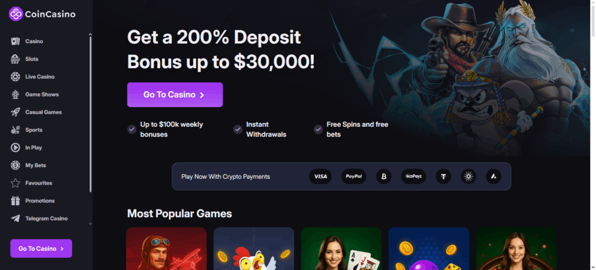Click the sidebar scroll-down chevron

click(90, 223)
